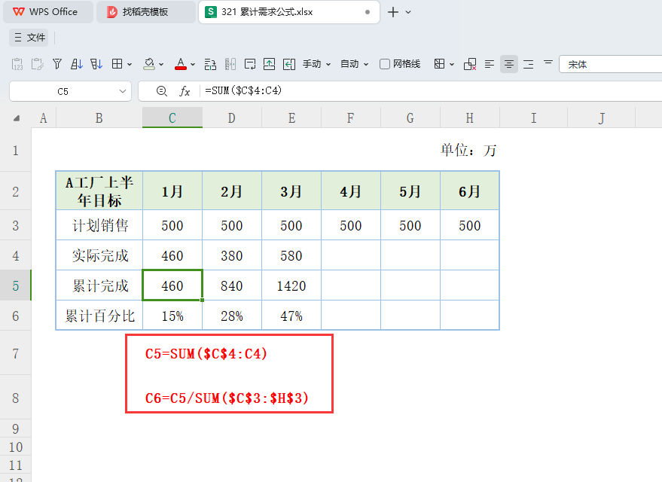Select row 2 header
Screen dimensions: 662x482
point(16,191)
